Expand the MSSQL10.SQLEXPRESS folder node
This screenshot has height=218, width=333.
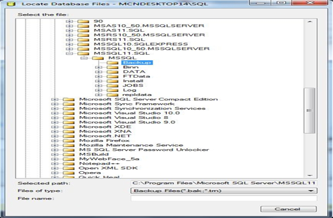[68, 44]
